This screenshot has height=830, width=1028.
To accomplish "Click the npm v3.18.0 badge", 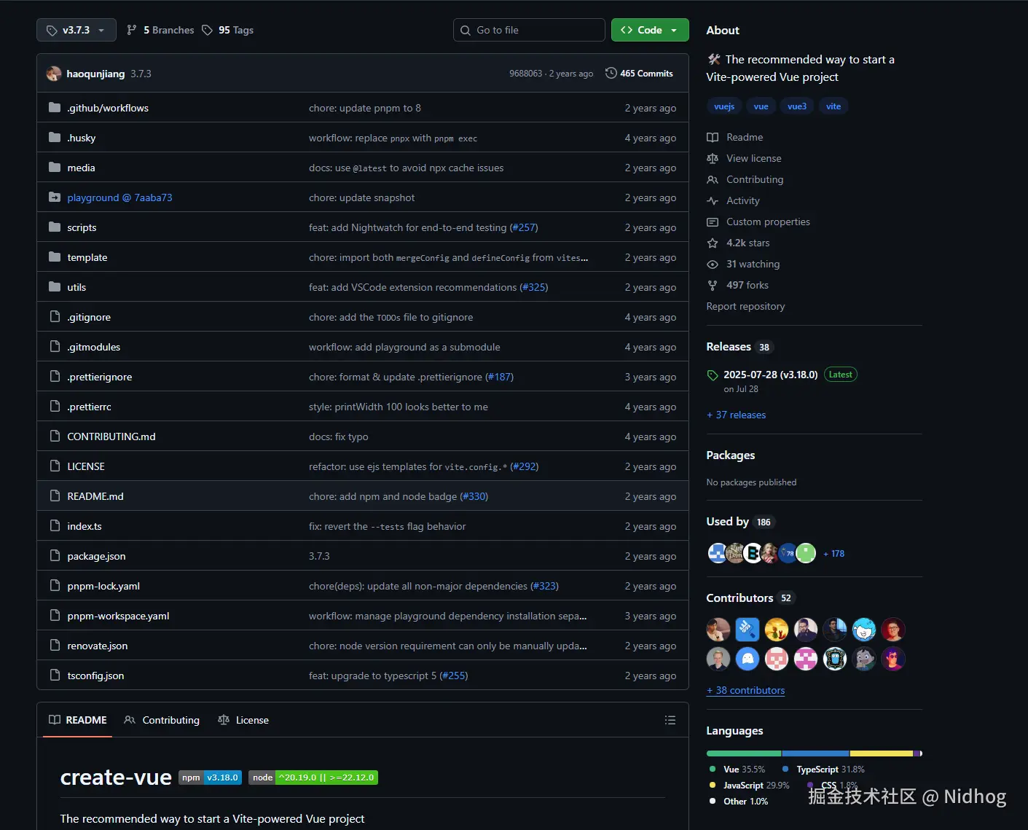I will (x=211, y=778).
